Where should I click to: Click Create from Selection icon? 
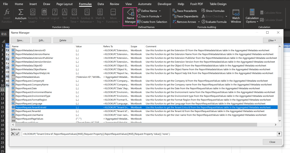pyautogui.click(x=139, y=22)
